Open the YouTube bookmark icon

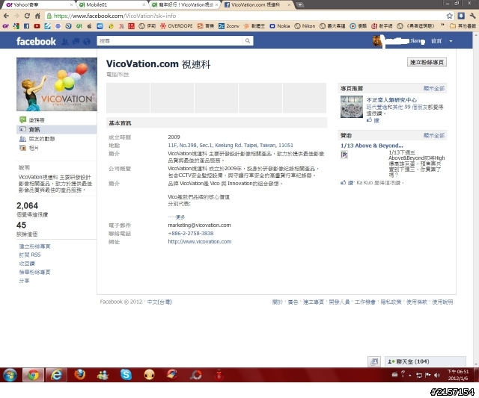point(37,26)
